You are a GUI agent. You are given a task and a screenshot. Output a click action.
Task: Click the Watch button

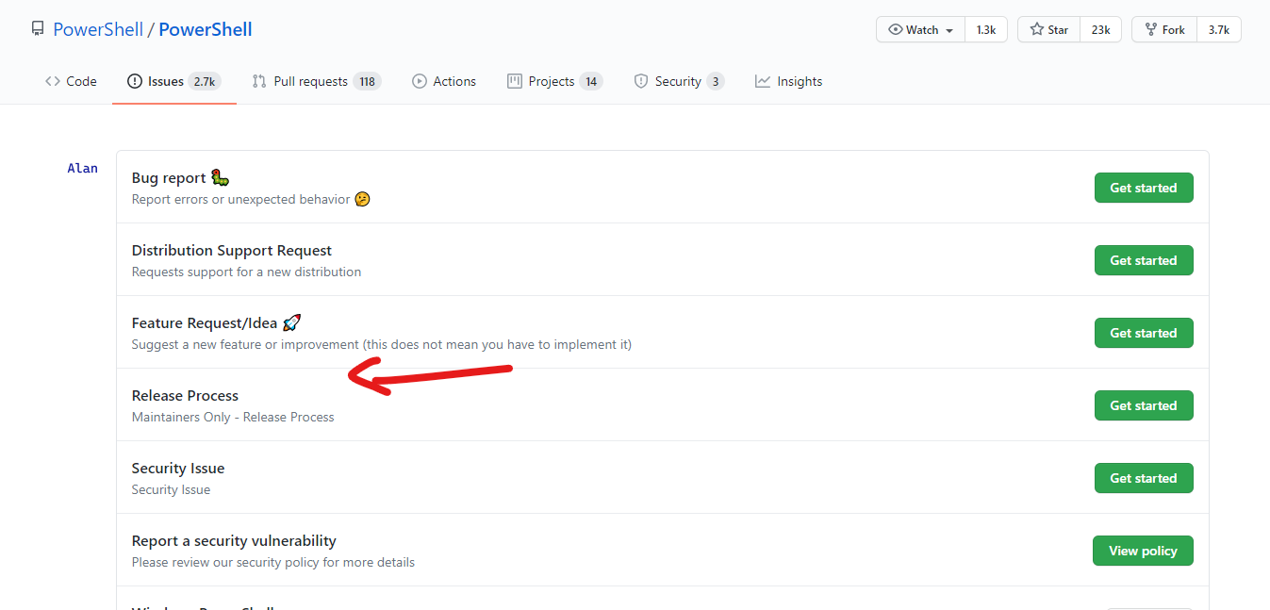pos(920,30)
